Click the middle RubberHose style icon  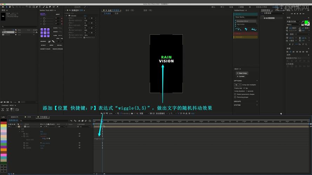246,29
